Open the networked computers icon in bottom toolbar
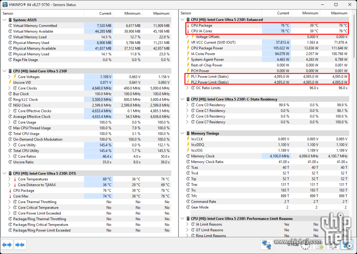 pyautogui.click(x=267, y=245)
